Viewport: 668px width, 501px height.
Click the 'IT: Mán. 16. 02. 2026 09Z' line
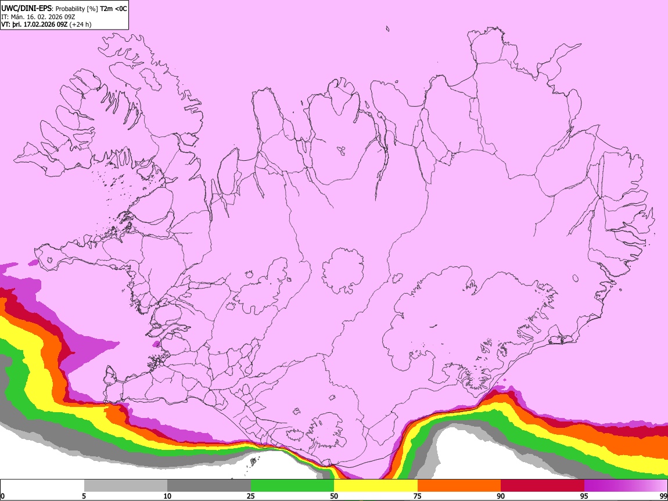(x=38, y=17)
